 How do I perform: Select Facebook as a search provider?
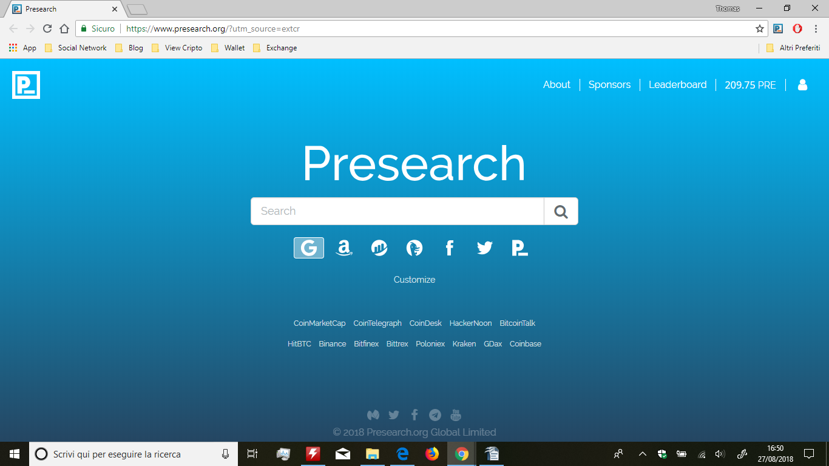[450, 248]
